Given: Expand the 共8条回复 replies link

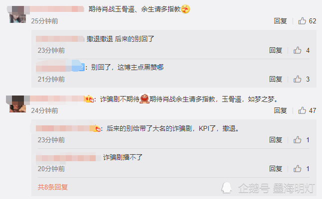Looking at the screenshot, I should [52, 187].
